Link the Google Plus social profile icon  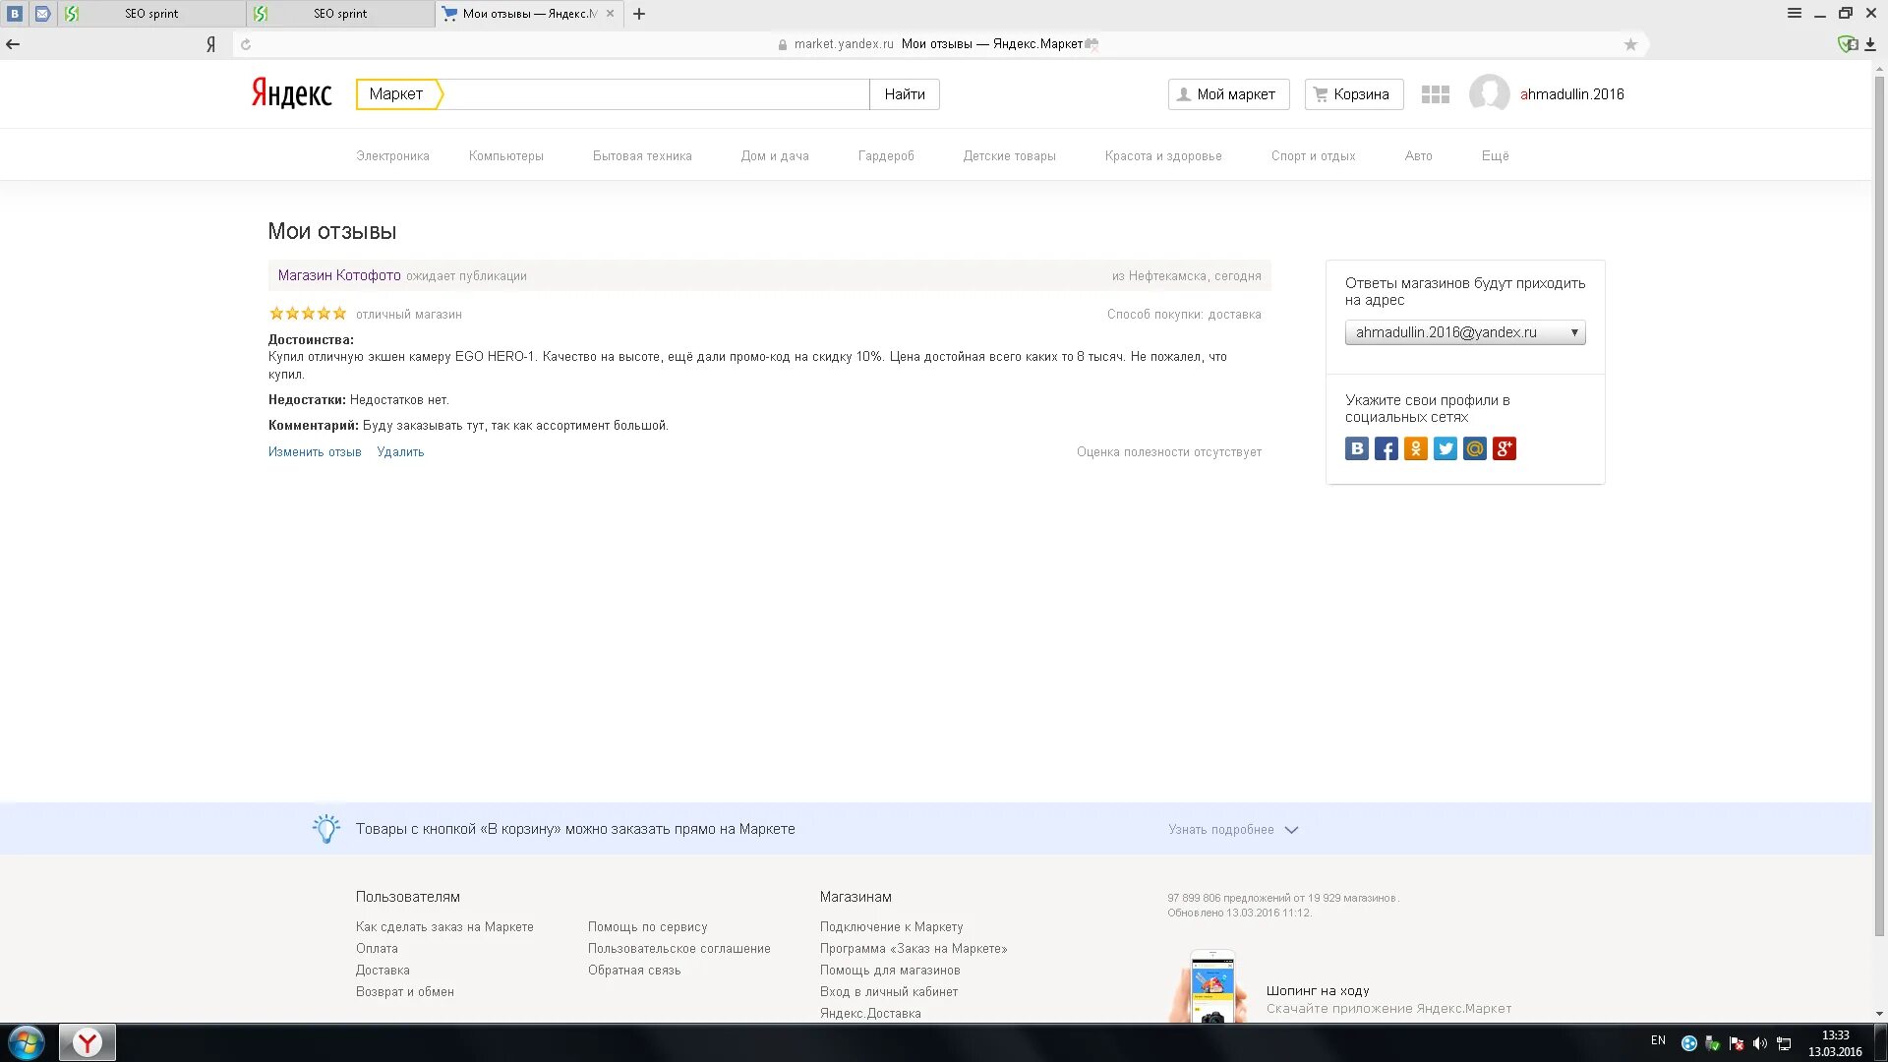pyautogui.click(x=1504, y=449)
